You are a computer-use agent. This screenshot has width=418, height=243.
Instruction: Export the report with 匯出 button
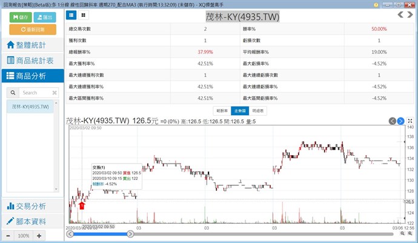(45, 18)
